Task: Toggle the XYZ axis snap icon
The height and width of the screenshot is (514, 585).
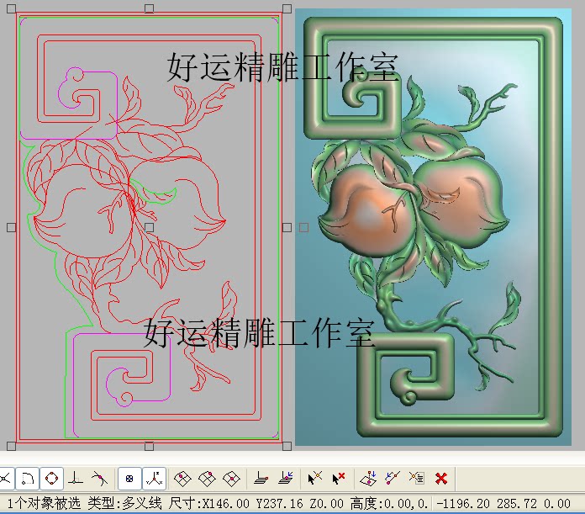Action: [154, 479]
